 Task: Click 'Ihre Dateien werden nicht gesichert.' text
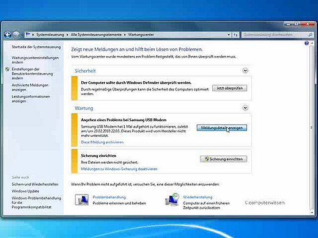pos(109,162)
